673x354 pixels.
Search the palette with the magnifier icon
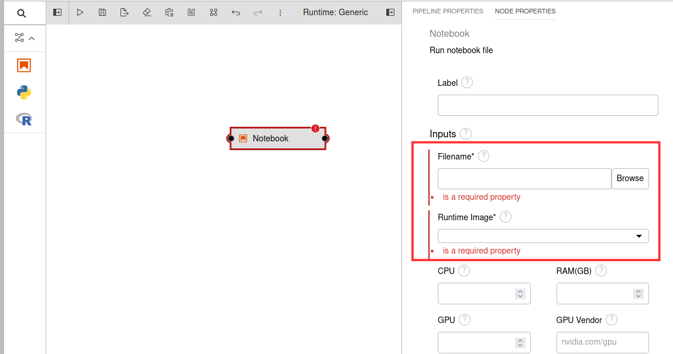pyautogui.click(x=22, y=13)
